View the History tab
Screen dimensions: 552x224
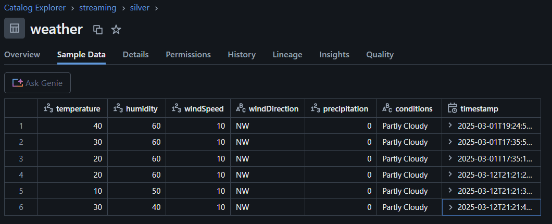242,55
